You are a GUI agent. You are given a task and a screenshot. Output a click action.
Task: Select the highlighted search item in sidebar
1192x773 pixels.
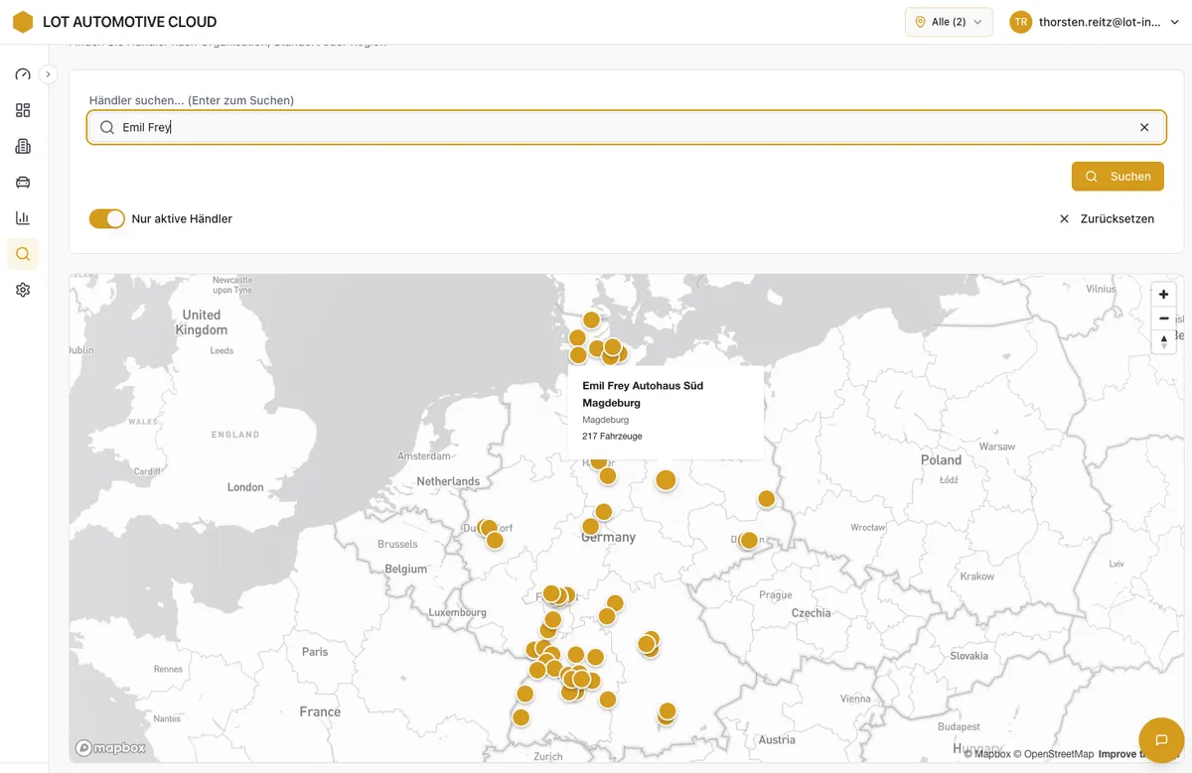(23, 254)
